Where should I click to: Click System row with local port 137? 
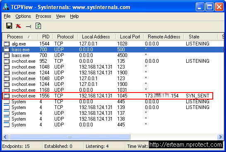coord(113,113)
